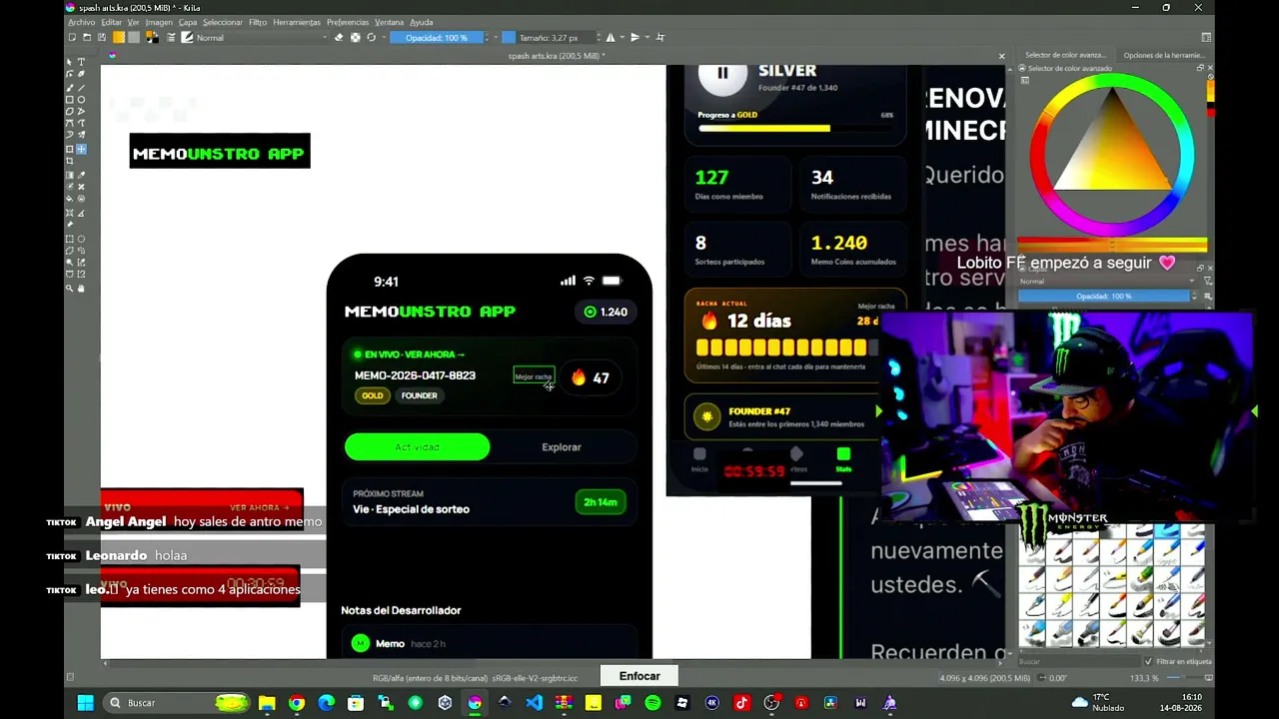Open the fill gradients swatch in toolbar

click(x=118, y=38)
